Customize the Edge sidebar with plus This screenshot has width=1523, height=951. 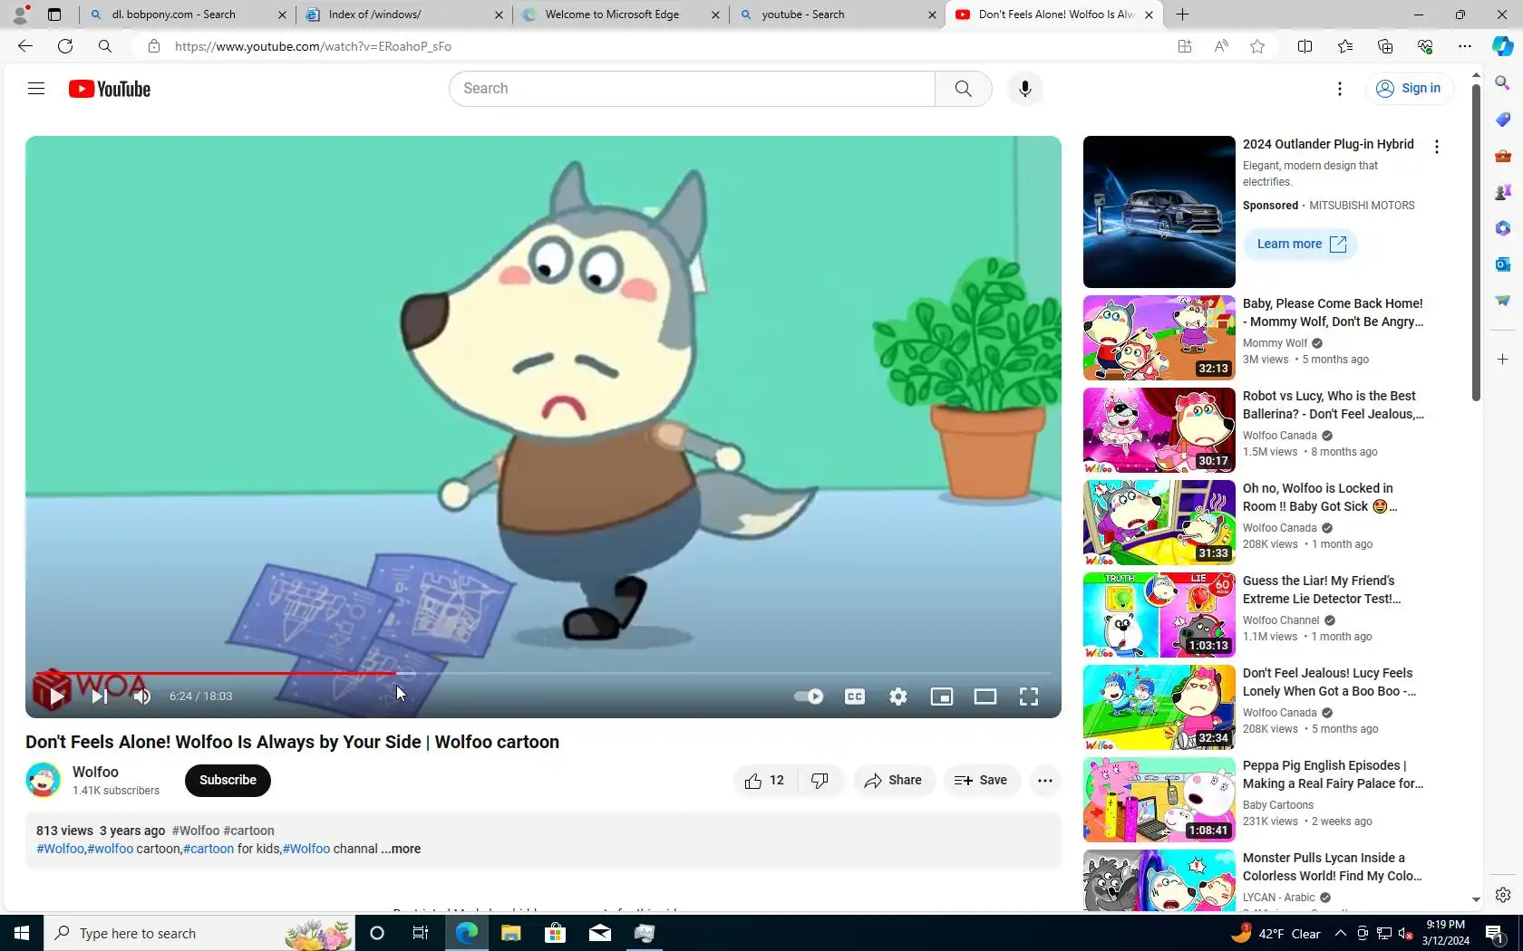[x=1503, y=360]
